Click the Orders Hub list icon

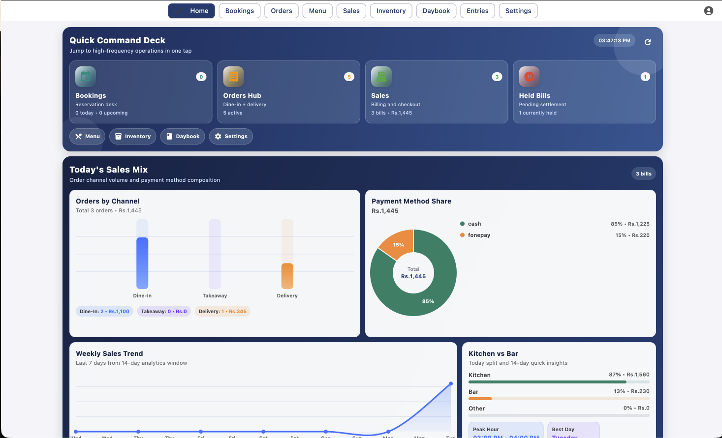233,77
